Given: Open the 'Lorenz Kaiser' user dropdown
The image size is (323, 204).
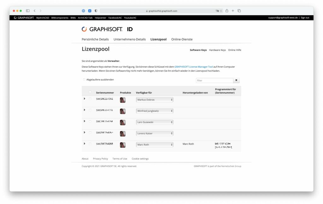Looking at the screenshot, I should (155, 133).
